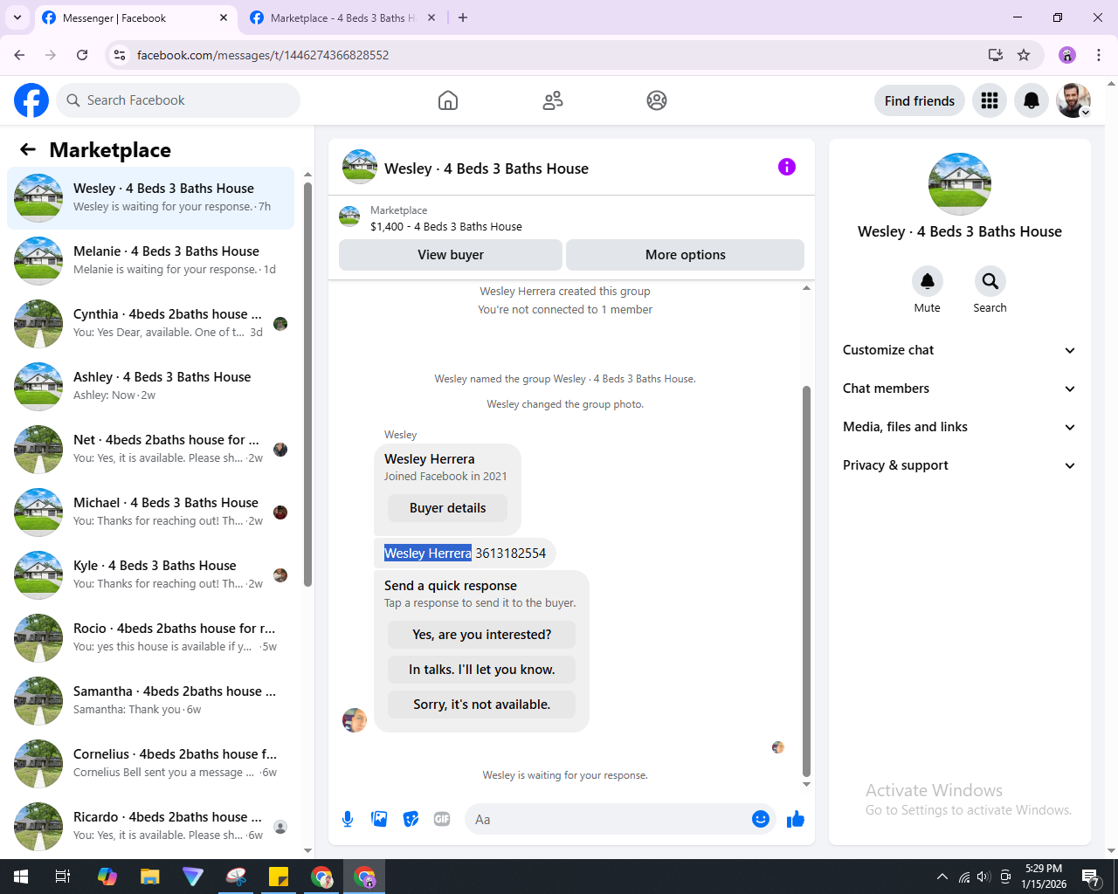Screen dimensions: 1118x894
Task: Attach a file using the photo icon
Action: 379,819
